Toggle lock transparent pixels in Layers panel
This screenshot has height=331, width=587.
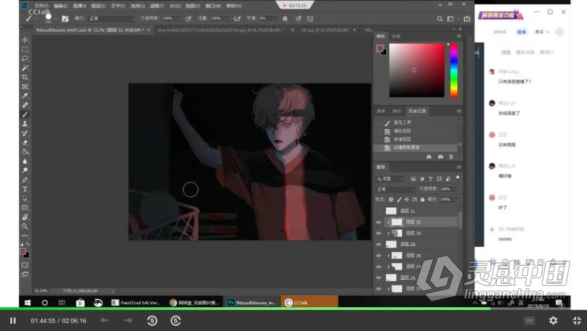391,200
